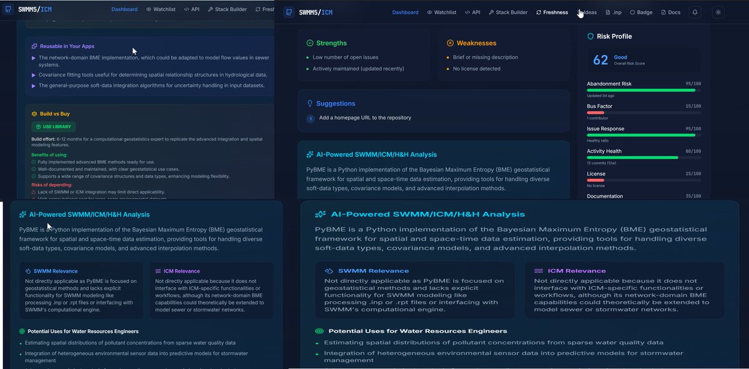Open Stack Builder in Risk Profile window
The height and width of the screenshot is (369, 749).
click(508, 12)
